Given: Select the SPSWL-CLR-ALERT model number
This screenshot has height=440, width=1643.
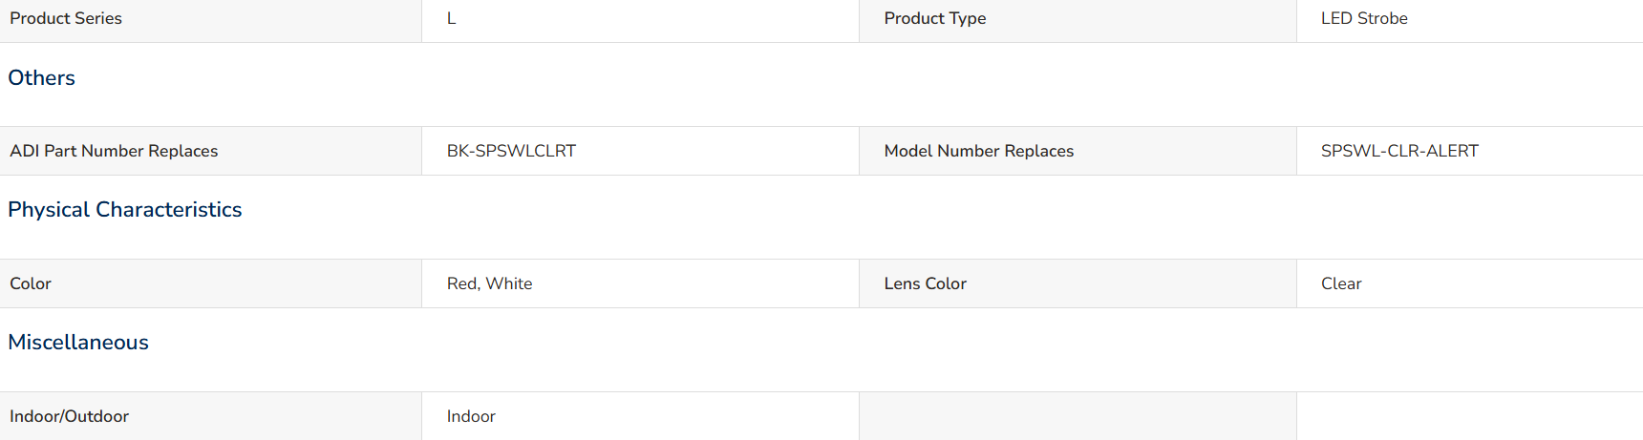Looking at the screenshot, I should pos(1399,151).
